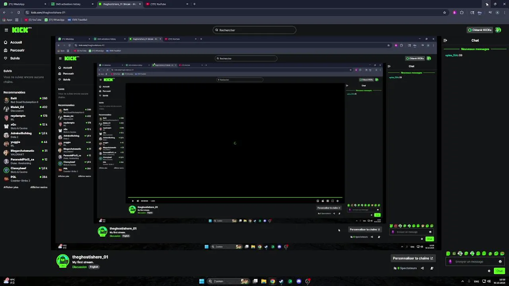The image size is (509, 286).
Task: Open a new browser tab
Action: pos(194,4)
